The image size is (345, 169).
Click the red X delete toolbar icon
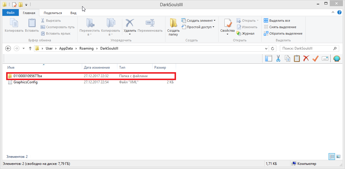tap(306, 58)
